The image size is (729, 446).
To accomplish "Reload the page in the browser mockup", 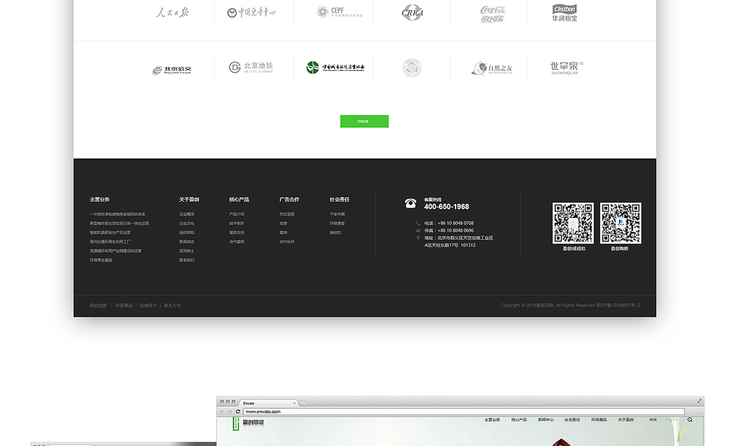I will point(238,411).
